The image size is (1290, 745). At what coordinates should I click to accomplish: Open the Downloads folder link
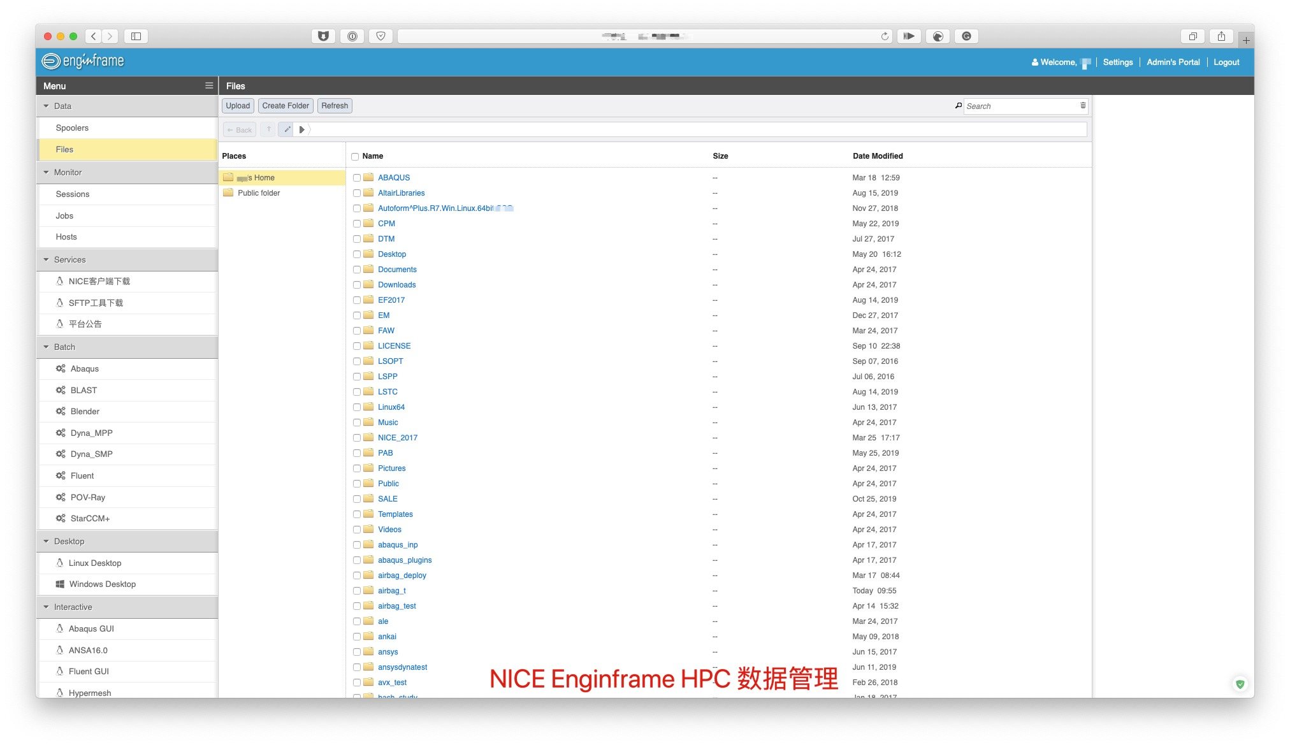(x=396, y=285)
